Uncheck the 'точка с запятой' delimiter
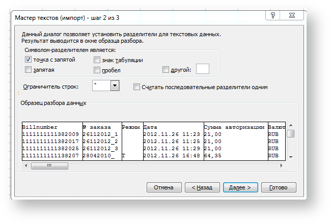Image resolution: width=331 pixels, height=224 pixels. click(x=29, y=60)
